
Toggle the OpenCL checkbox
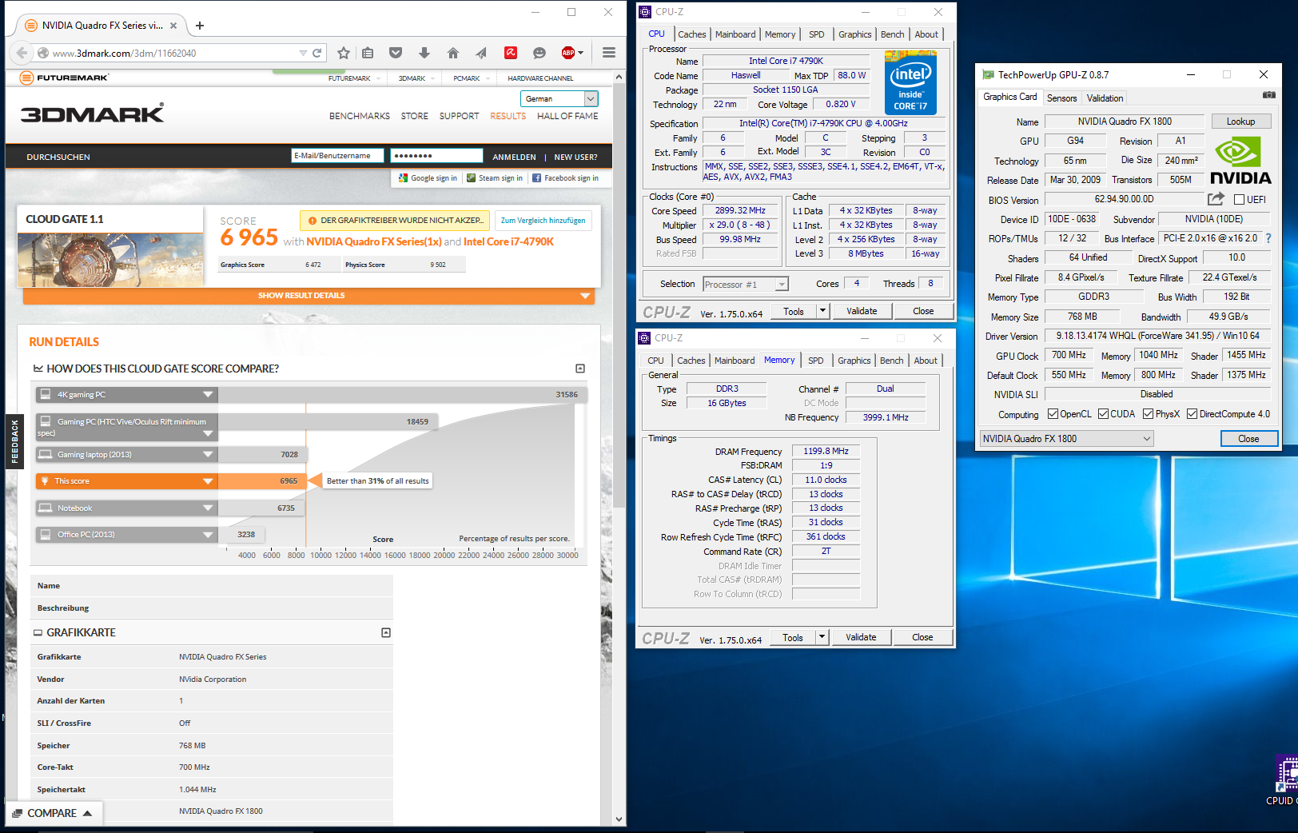pos(1053,414)
